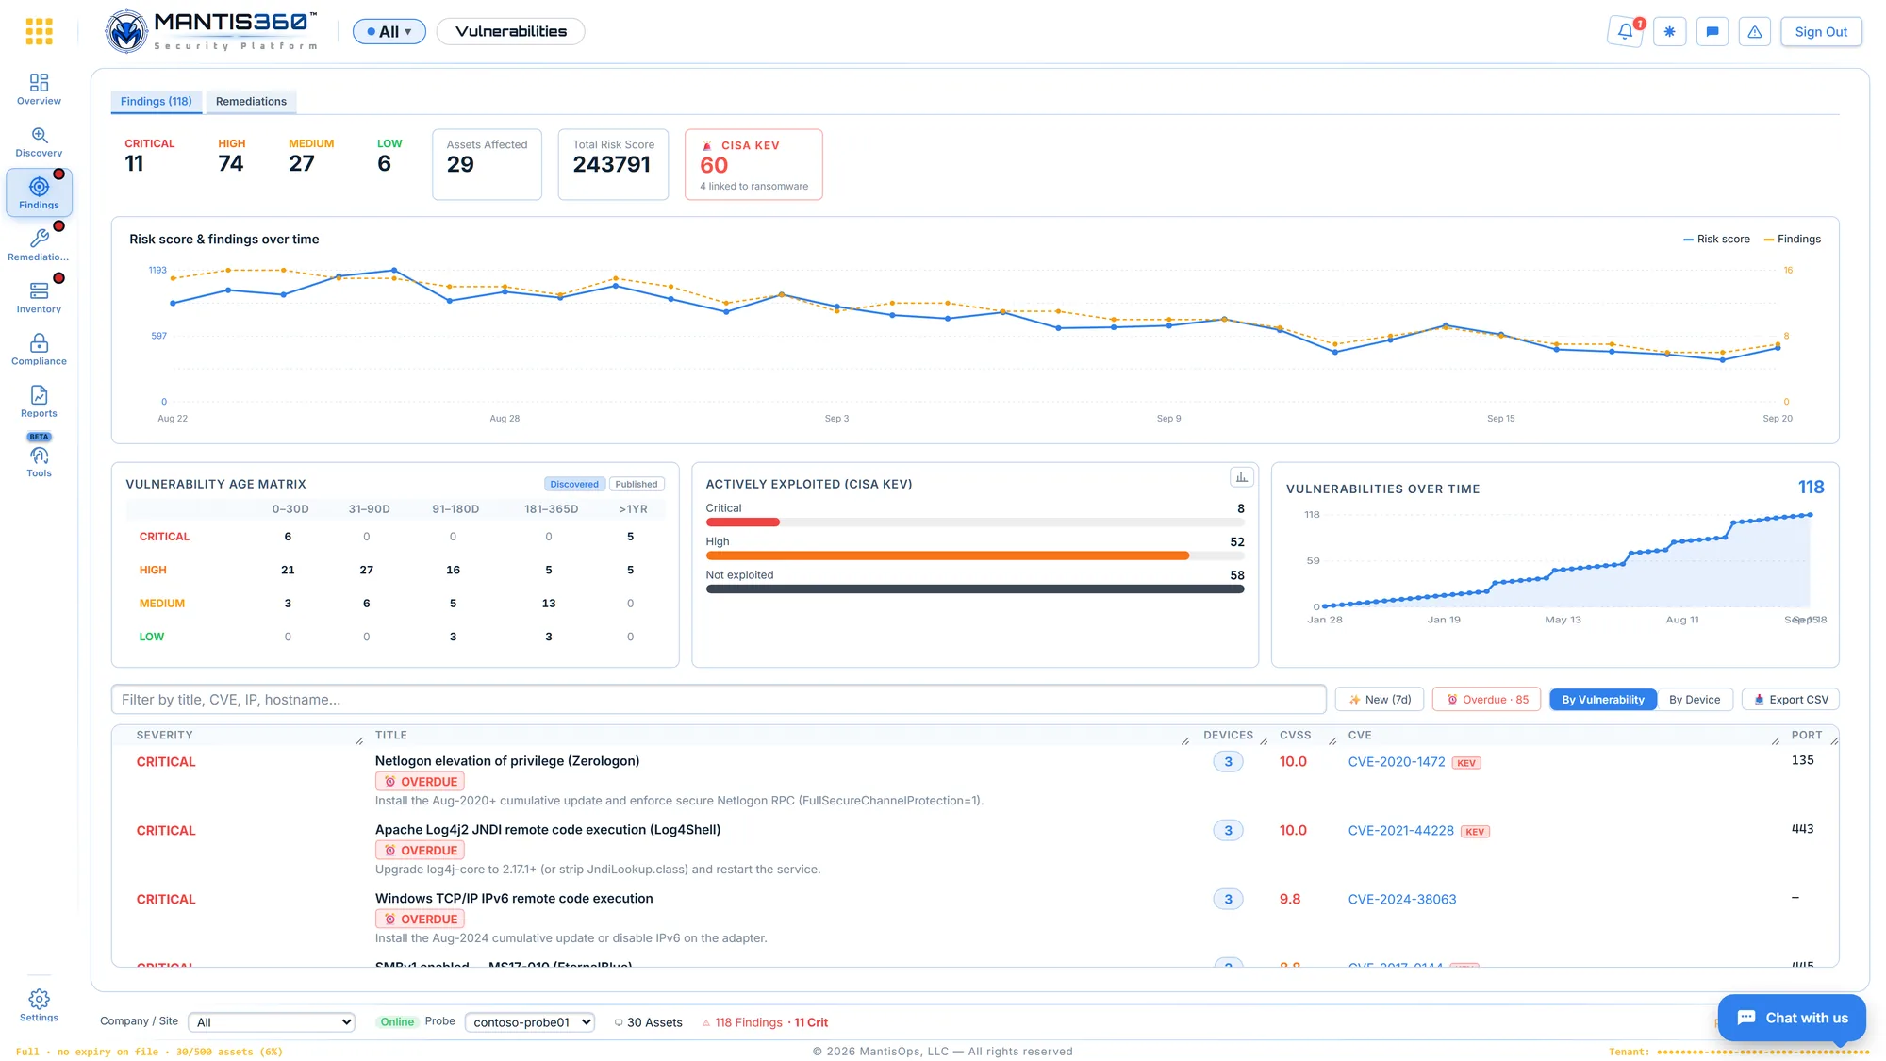Viewport: 1886px width, 1061px height.
Task: Click the warning triangle header icon
Action: pyautogui.click(x=1755, y=31)
